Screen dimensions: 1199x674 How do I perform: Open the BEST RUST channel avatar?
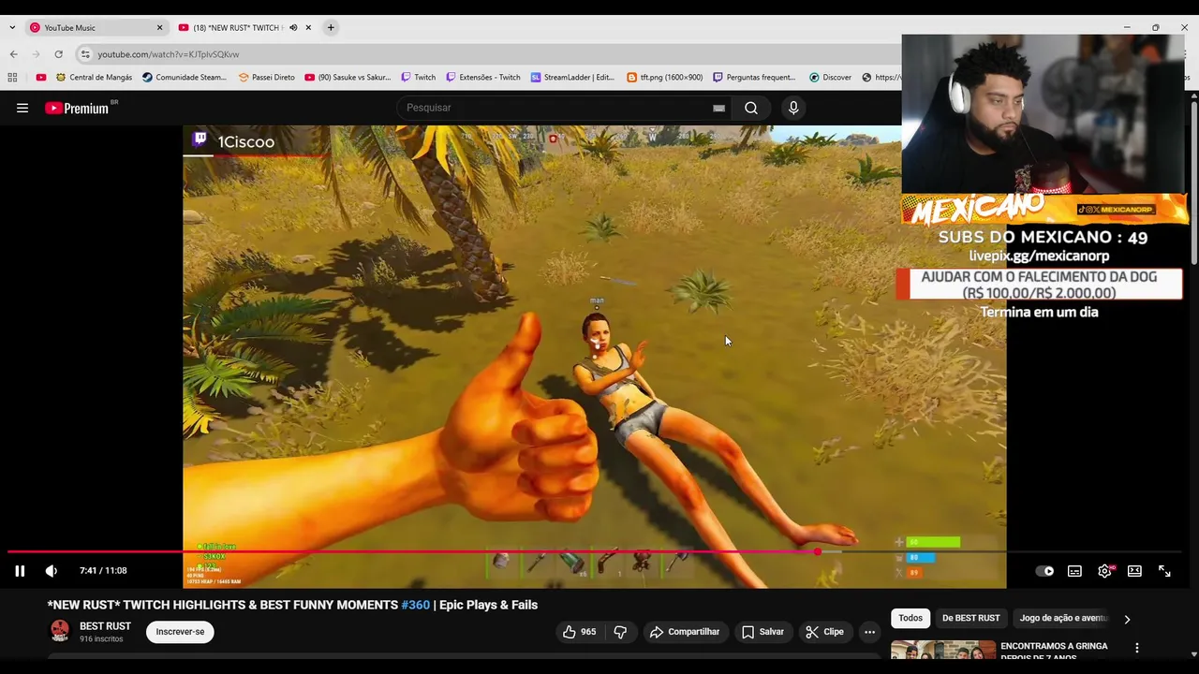[x=60, y=630]
